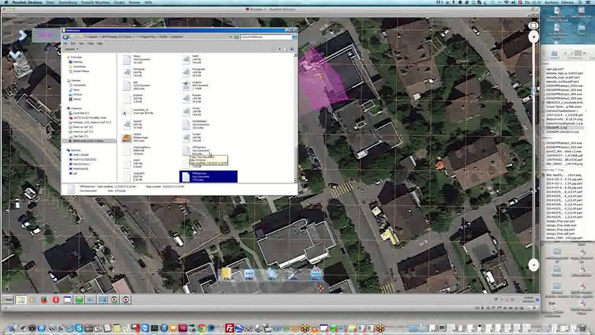Select Music library in sidebar
Viewport: 595px width, 335px height.
click(x=76, y=90)
